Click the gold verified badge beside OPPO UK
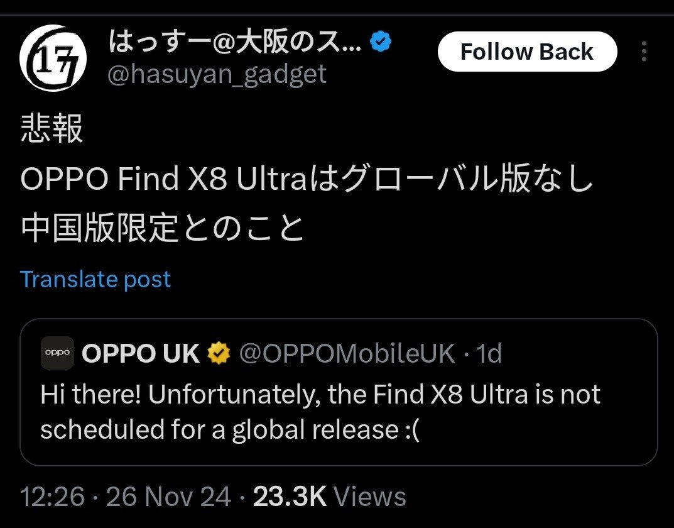 [x=219, y=354]
